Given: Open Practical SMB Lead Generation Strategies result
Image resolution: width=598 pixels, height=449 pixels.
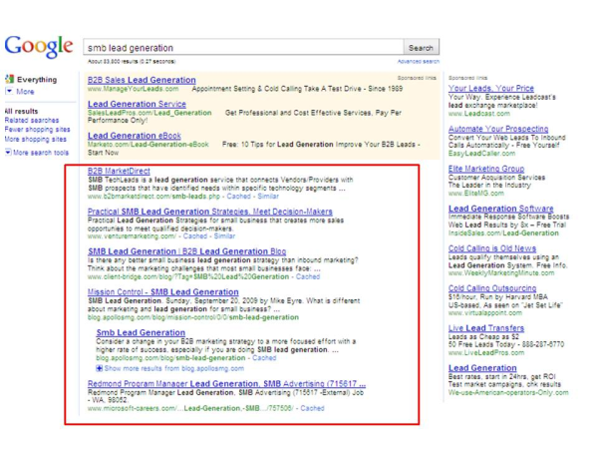Looking at the screenshot, I should (x=209, y=212).
